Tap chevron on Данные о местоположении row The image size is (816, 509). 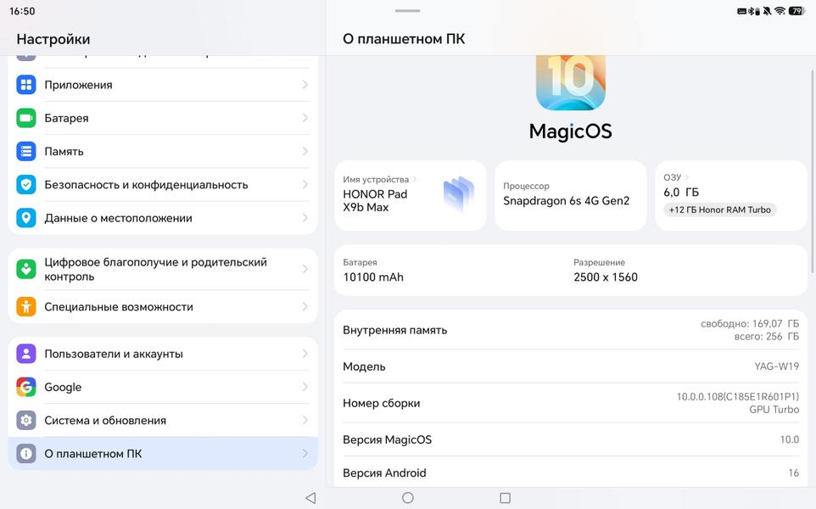click(305, 217)
